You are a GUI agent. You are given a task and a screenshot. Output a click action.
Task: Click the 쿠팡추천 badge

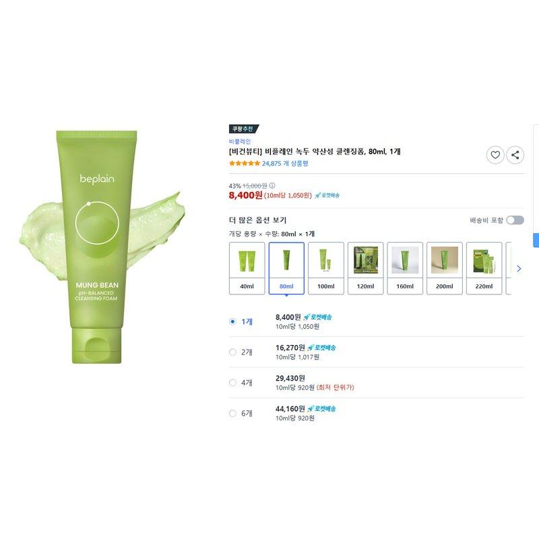244,129
